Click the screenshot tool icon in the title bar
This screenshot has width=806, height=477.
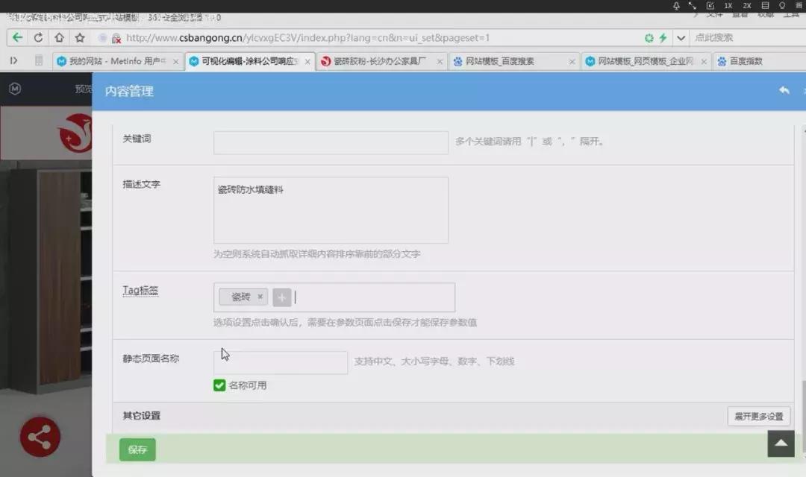(709, 6)
